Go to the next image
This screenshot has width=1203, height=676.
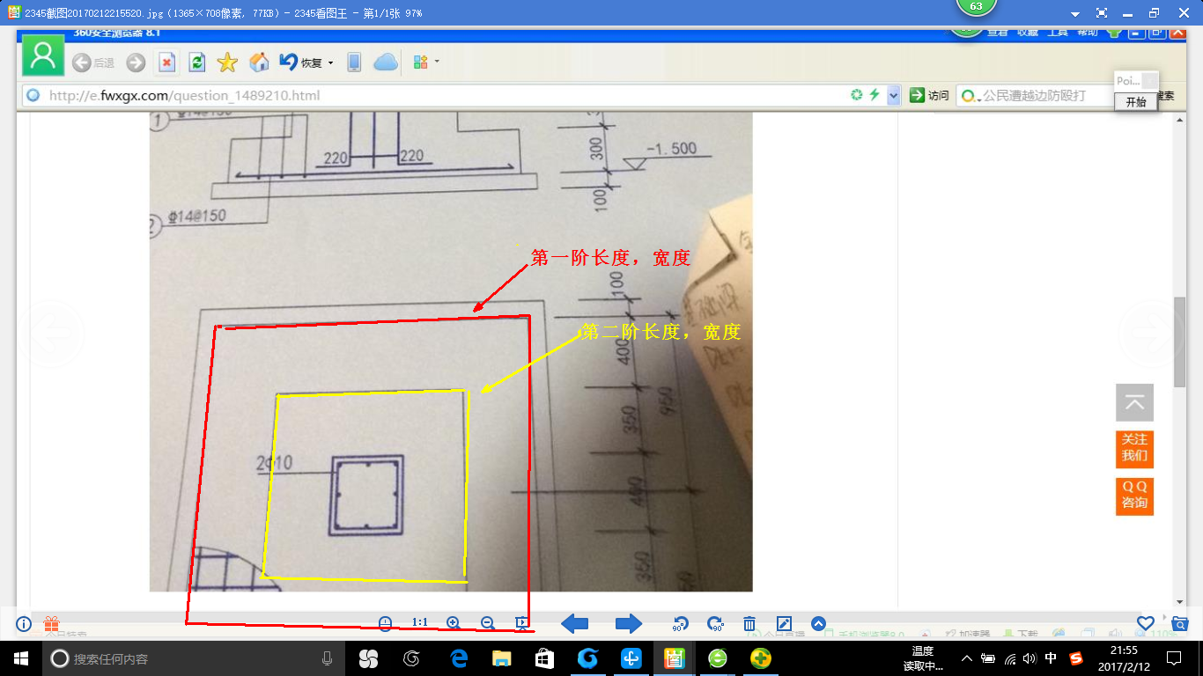pyautogui.click(x=629, y=624)
